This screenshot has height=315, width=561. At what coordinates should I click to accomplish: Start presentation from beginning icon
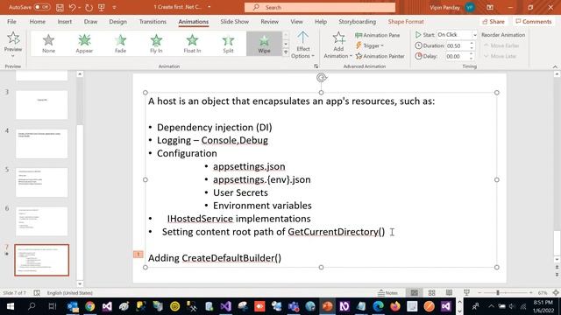(x=102, y=7)
